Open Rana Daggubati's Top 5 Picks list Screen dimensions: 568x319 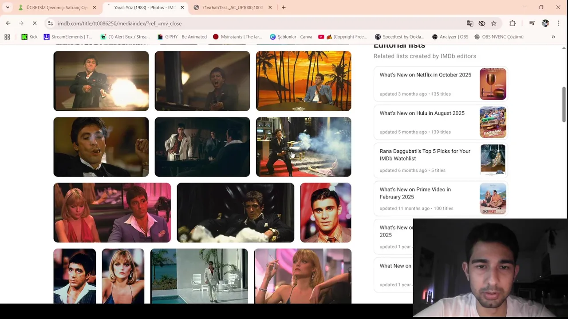(425, 155)
